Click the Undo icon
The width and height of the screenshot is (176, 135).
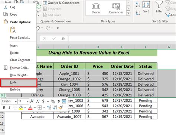click(38, 28)
